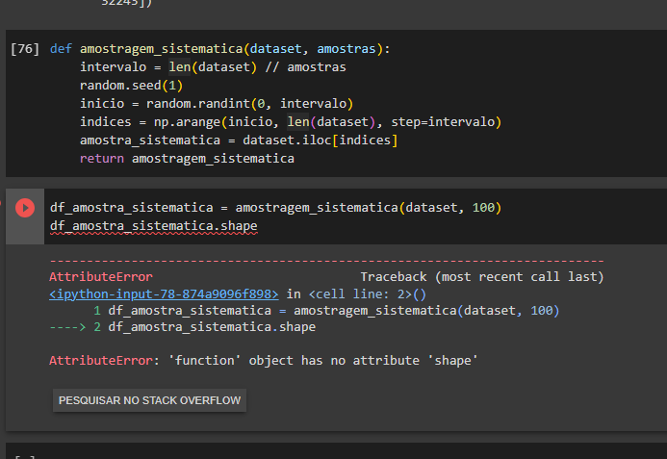Image resolution: width=667 pixels, height=459 pixels.
Task: Click the previous output ending in 32245])
Action: (x=126, y=3)
